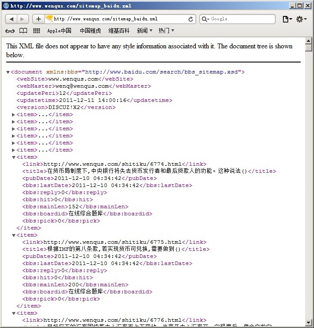This screenshot has width=314, height=328.
Task: Open the 中国雅虎 bookmark
Action: (90, 31)
